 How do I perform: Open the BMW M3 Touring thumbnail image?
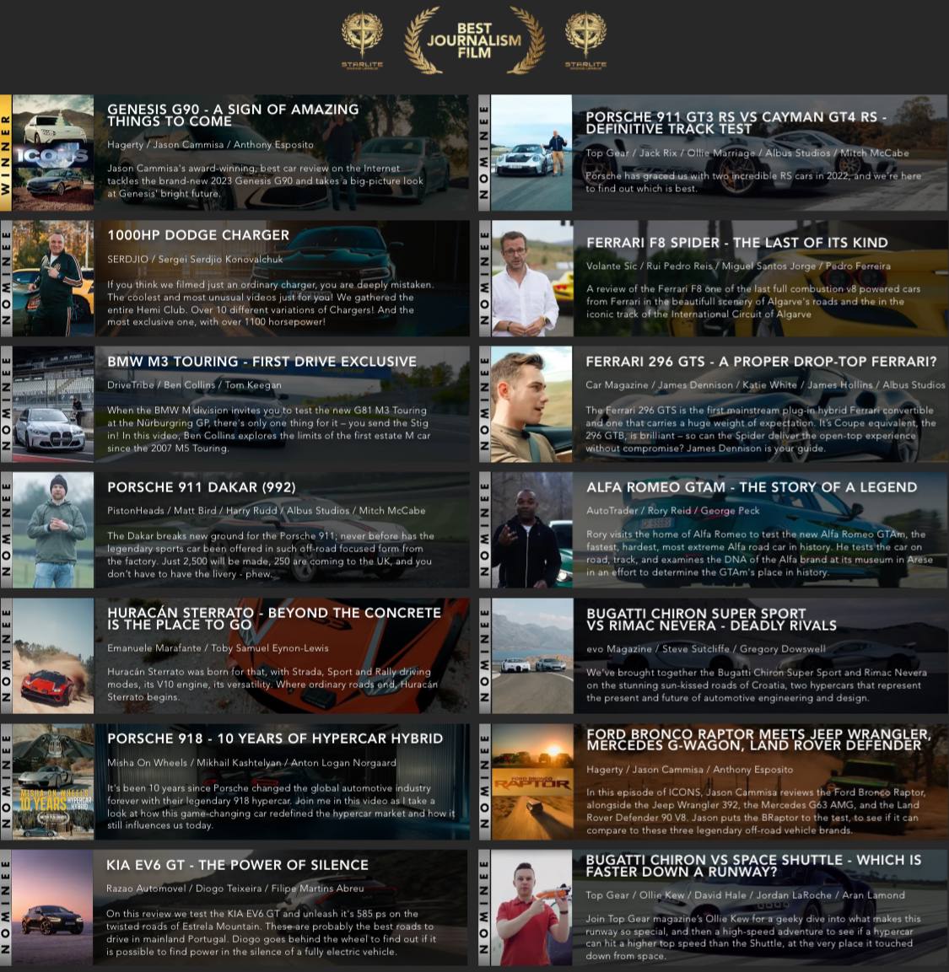[53, 404]
